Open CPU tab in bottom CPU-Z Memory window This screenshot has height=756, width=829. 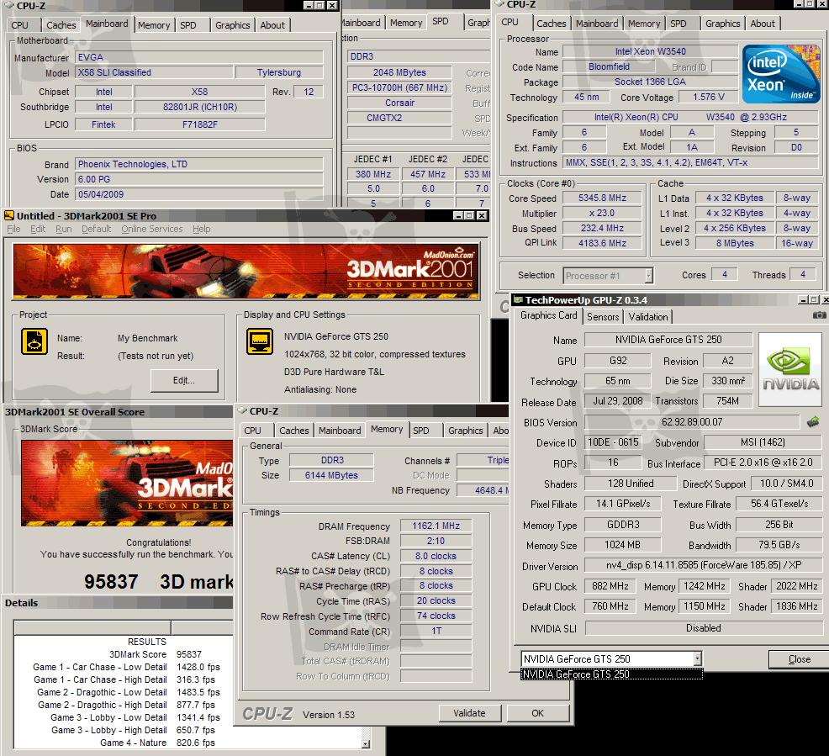coord(252,431)
